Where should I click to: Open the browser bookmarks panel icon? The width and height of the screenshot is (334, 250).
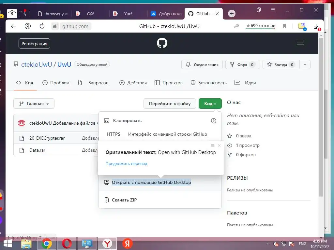[259, 10]
